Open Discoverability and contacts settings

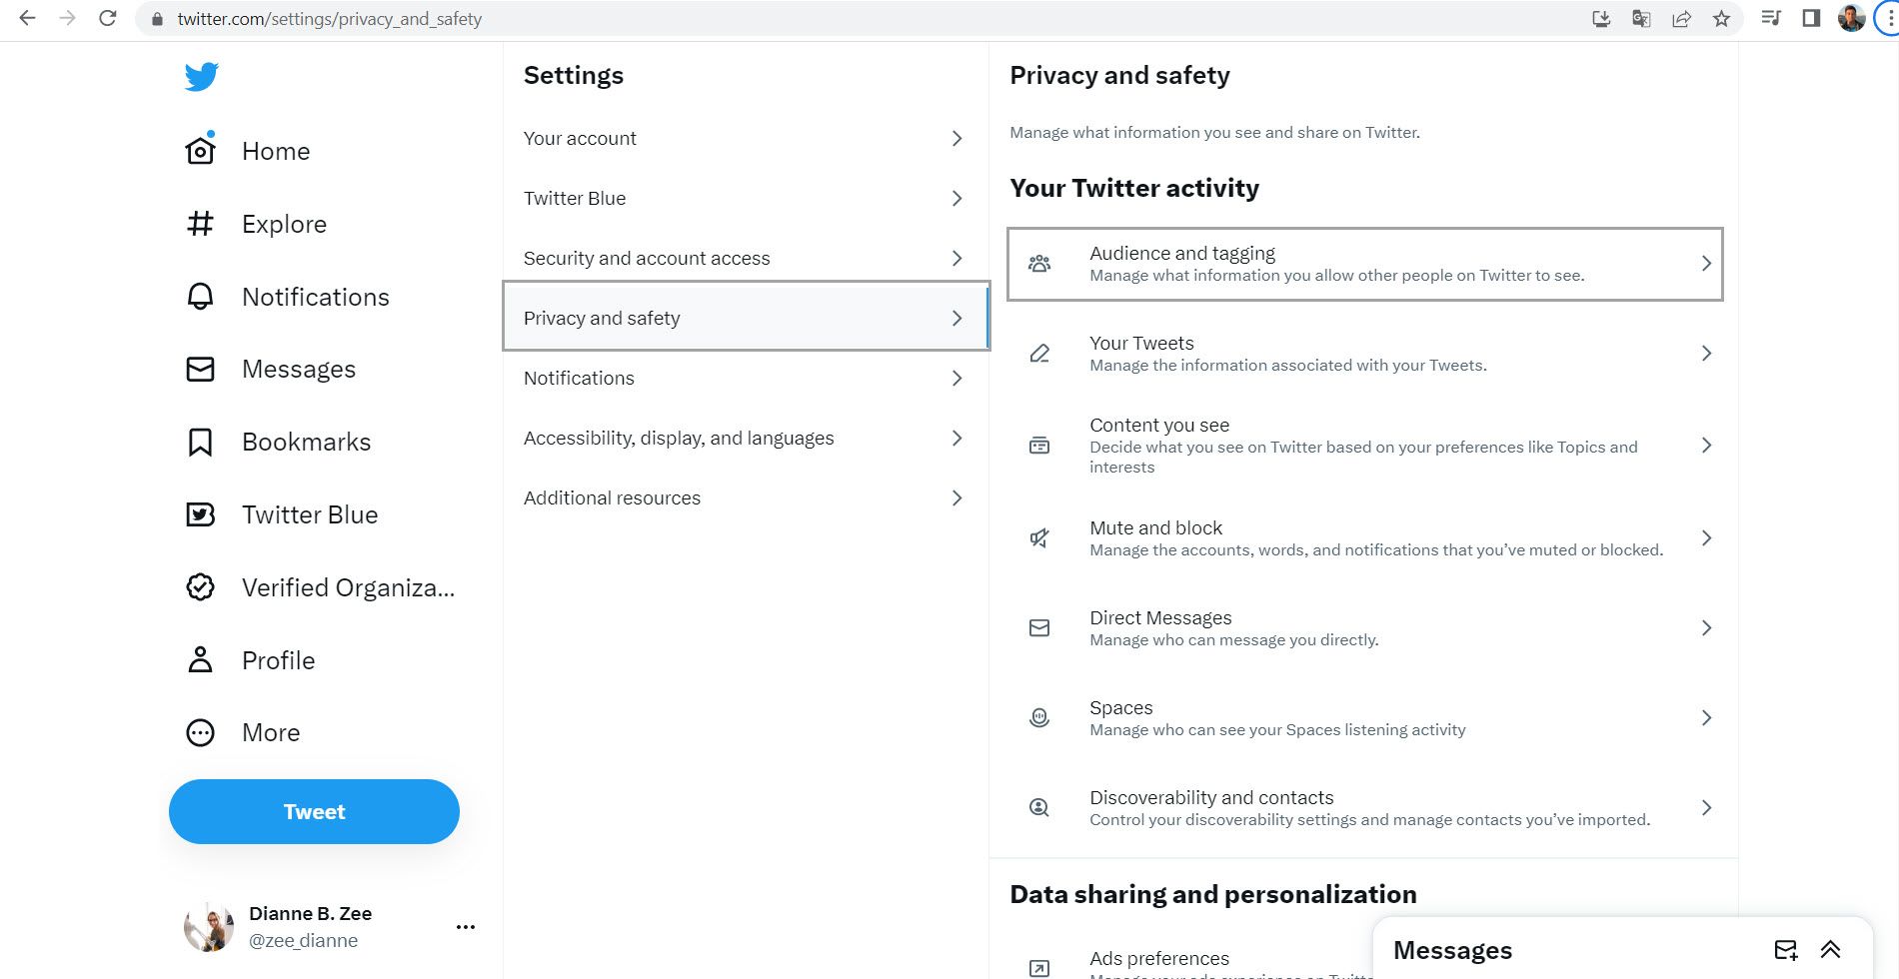coord(1364,807)
